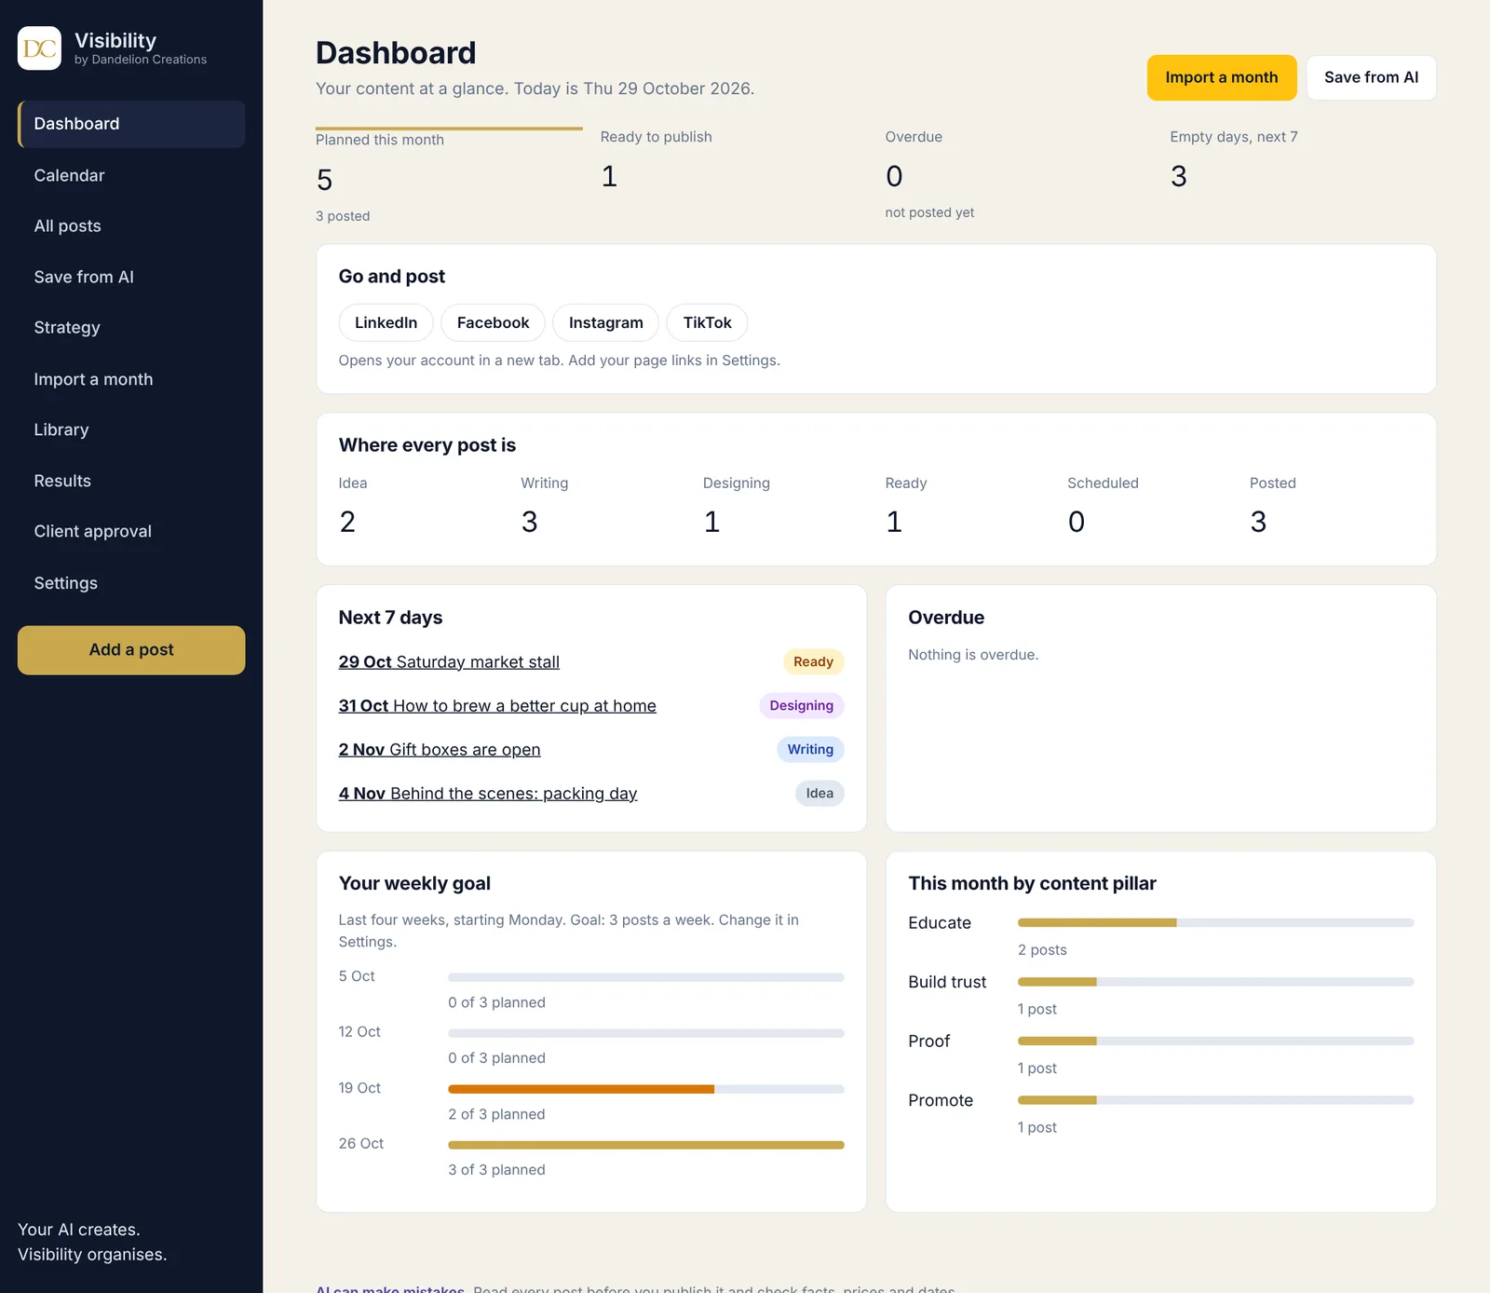The height and width of the screenshot is (1293, 1490).
Task: Click the Promote pillar progress bar
Action: (1215, 1099)
